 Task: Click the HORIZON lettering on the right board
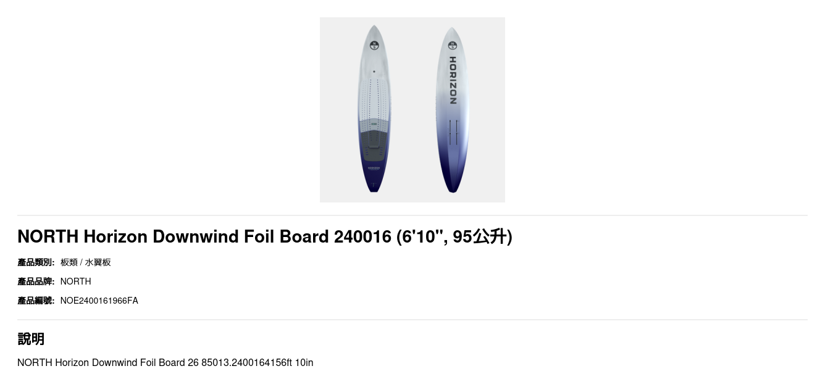(x=453, y=80)
